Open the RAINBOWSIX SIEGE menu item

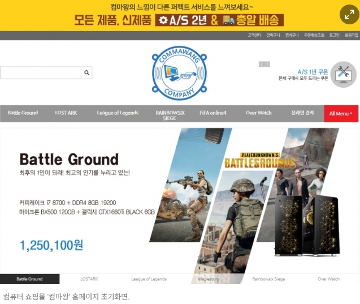pos(170,115)
